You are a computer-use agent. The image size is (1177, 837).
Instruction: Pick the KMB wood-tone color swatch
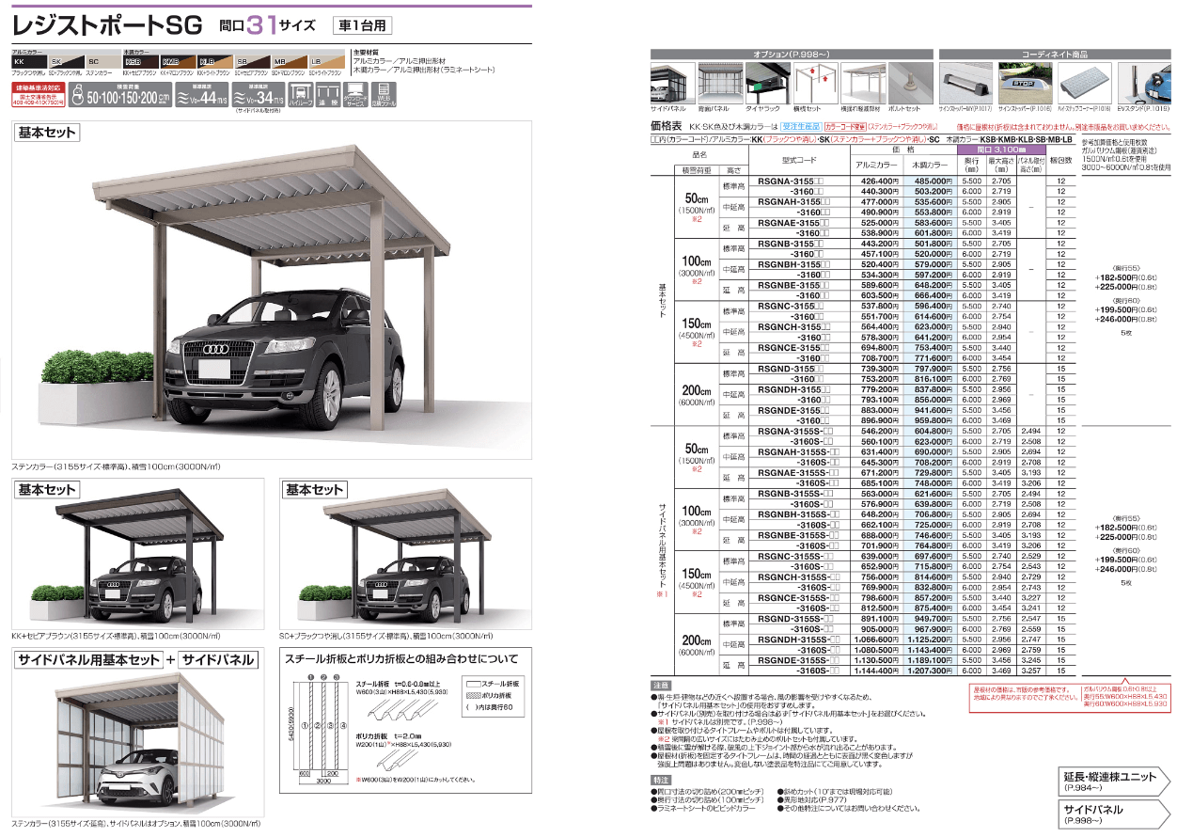tap(178, 61)
